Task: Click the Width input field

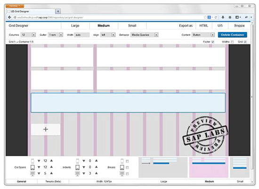Action: [82, 35]
